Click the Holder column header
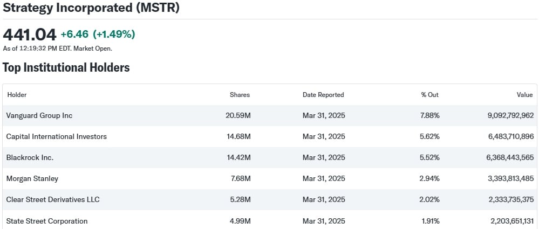Image resolution: width=539 pixels, height=229 pixels. [17, 95]
